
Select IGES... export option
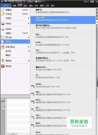coord(63,133)
